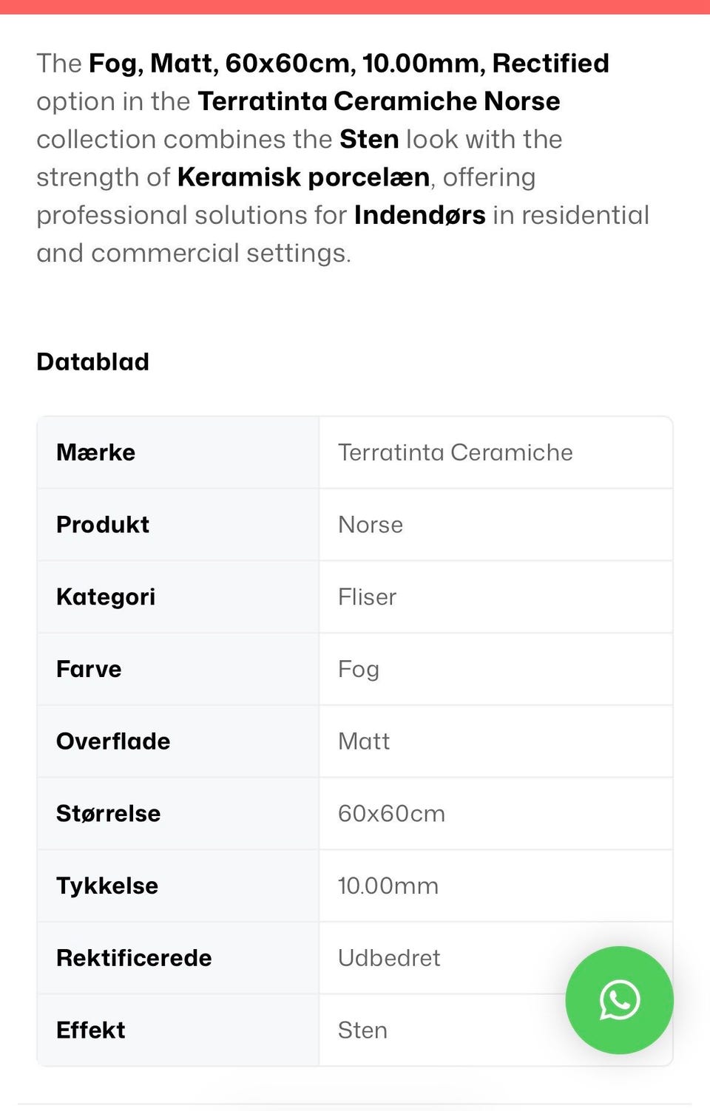Select the Matt surface value

(364, 741)
